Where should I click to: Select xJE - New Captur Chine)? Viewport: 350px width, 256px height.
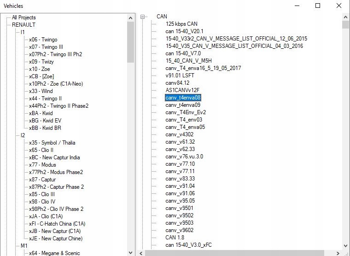coord(56,239)
